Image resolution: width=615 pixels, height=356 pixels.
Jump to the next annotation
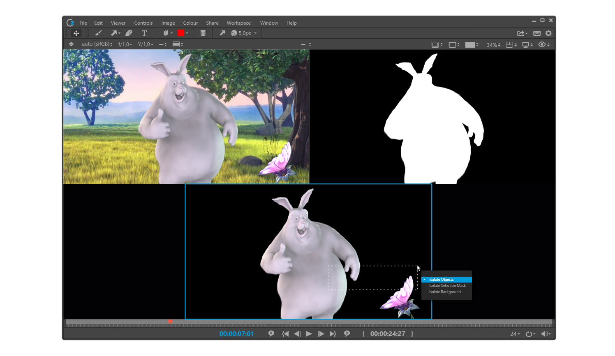coord(347,334)
